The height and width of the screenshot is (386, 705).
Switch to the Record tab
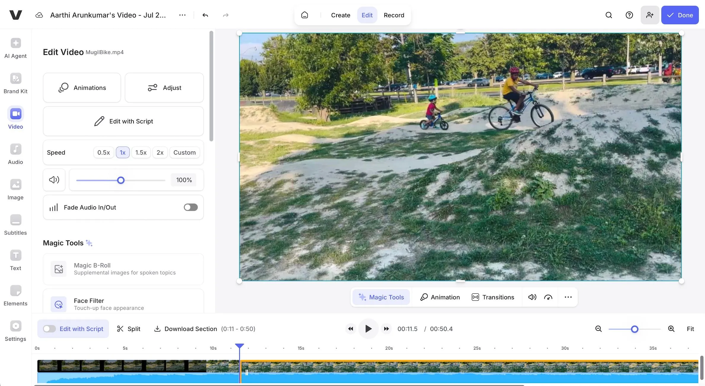[394, 15]
